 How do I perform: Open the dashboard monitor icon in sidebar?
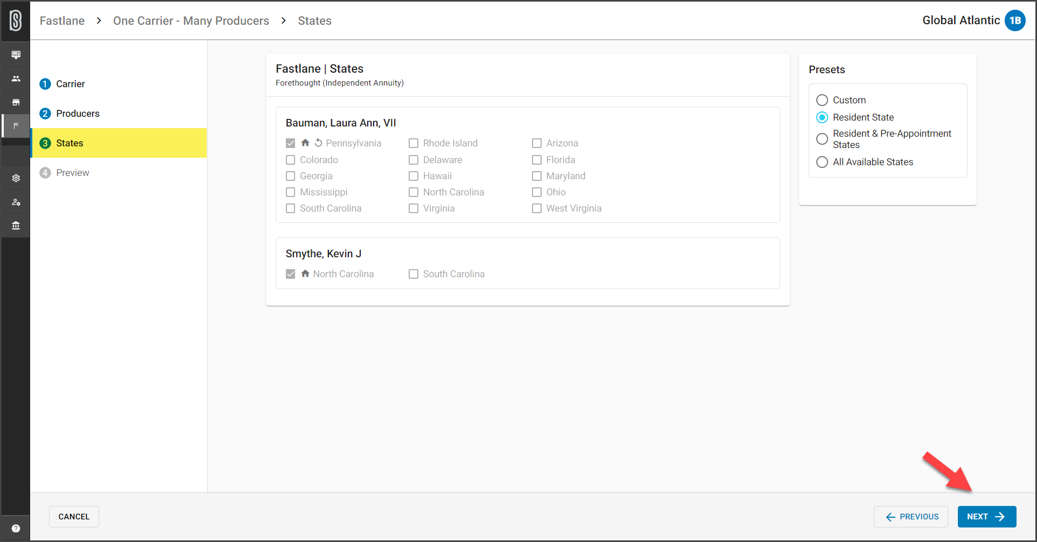[16, 55]
